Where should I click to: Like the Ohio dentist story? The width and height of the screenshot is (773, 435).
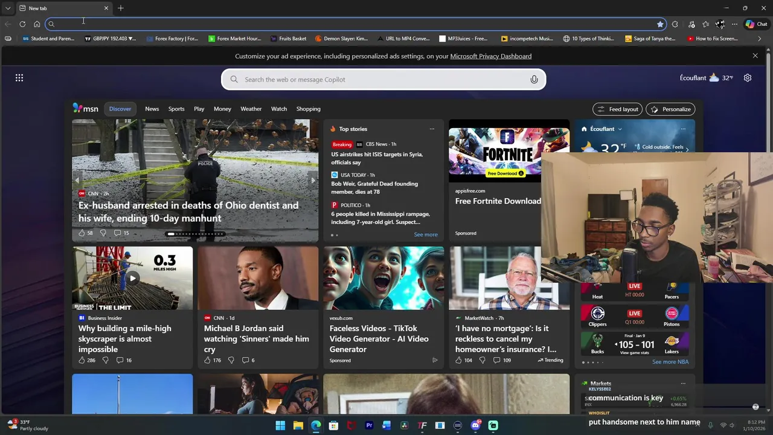(82, 233)
